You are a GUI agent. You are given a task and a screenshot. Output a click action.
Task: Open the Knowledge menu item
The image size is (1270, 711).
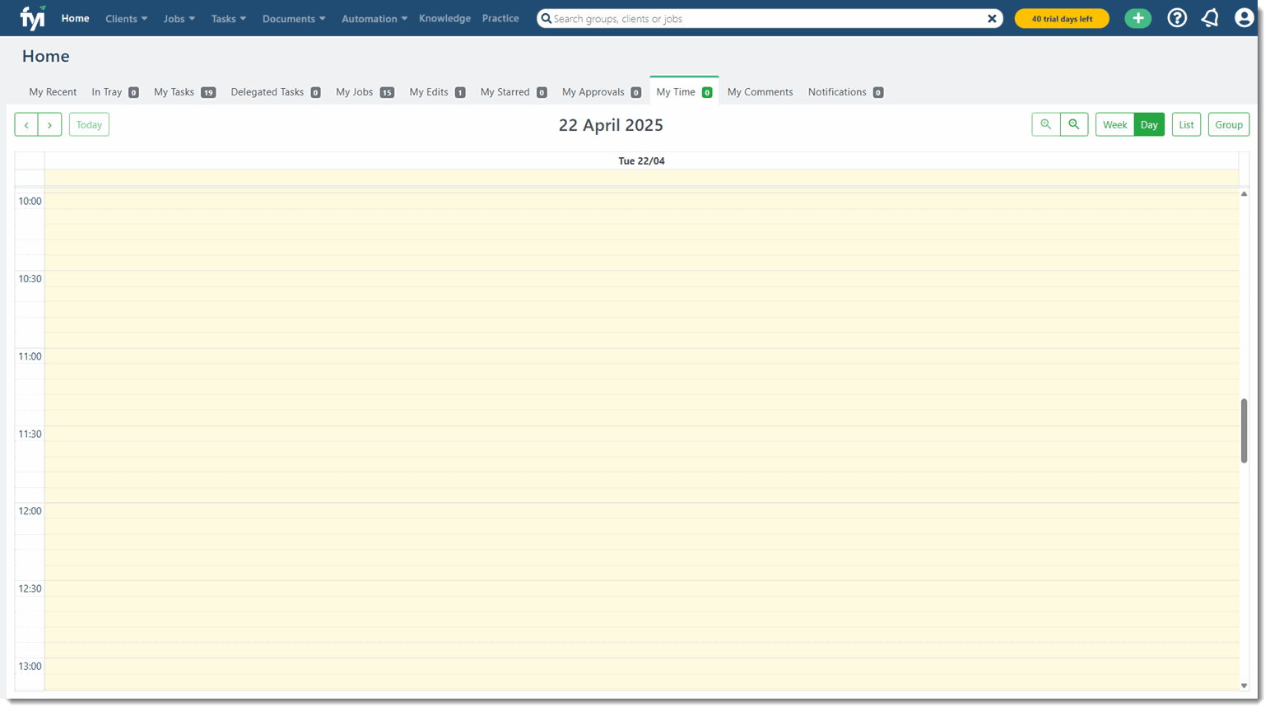444,18
